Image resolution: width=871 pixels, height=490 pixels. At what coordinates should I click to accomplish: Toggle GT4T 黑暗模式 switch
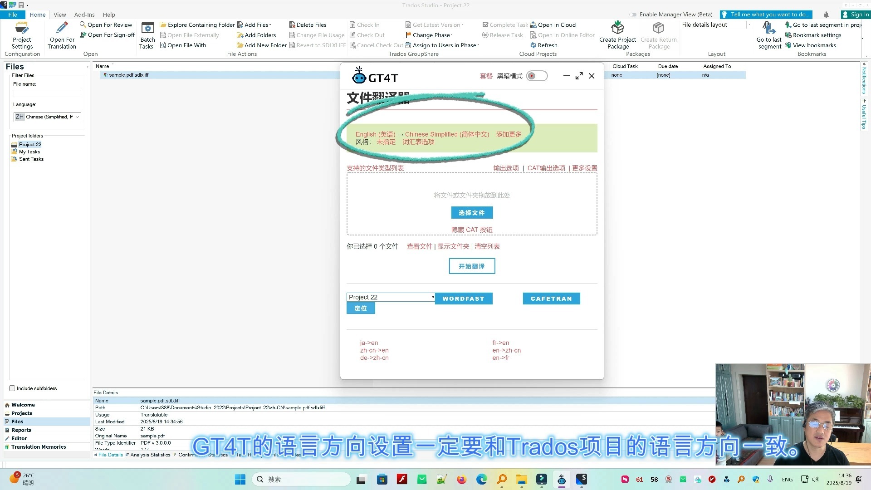click(537, 76)
